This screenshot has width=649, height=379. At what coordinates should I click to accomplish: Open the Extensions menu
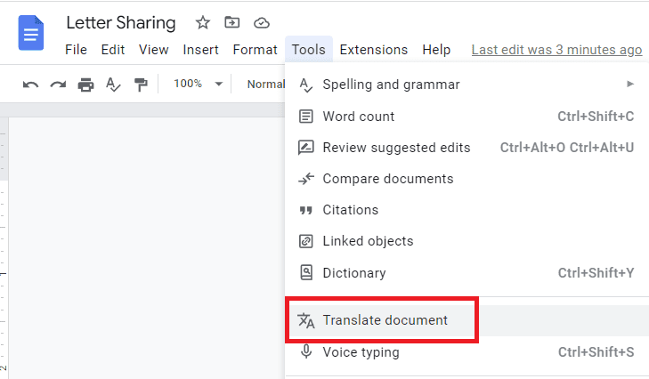coord(374,50)
